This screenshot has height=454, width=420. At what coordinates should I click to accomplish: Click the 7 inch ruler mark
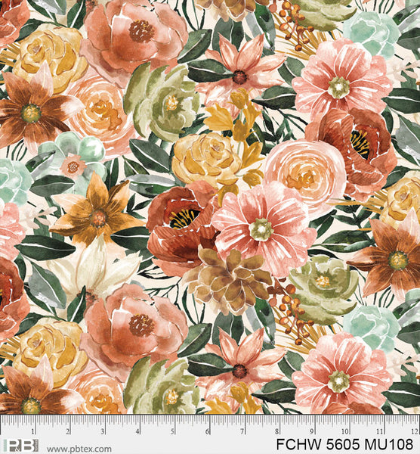(x=242, y=432)
